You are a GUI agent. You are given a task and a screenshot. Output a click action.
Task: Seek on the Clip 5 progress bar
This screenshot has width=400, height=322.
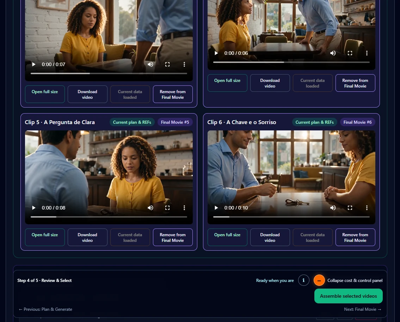[x=109, y=217]
